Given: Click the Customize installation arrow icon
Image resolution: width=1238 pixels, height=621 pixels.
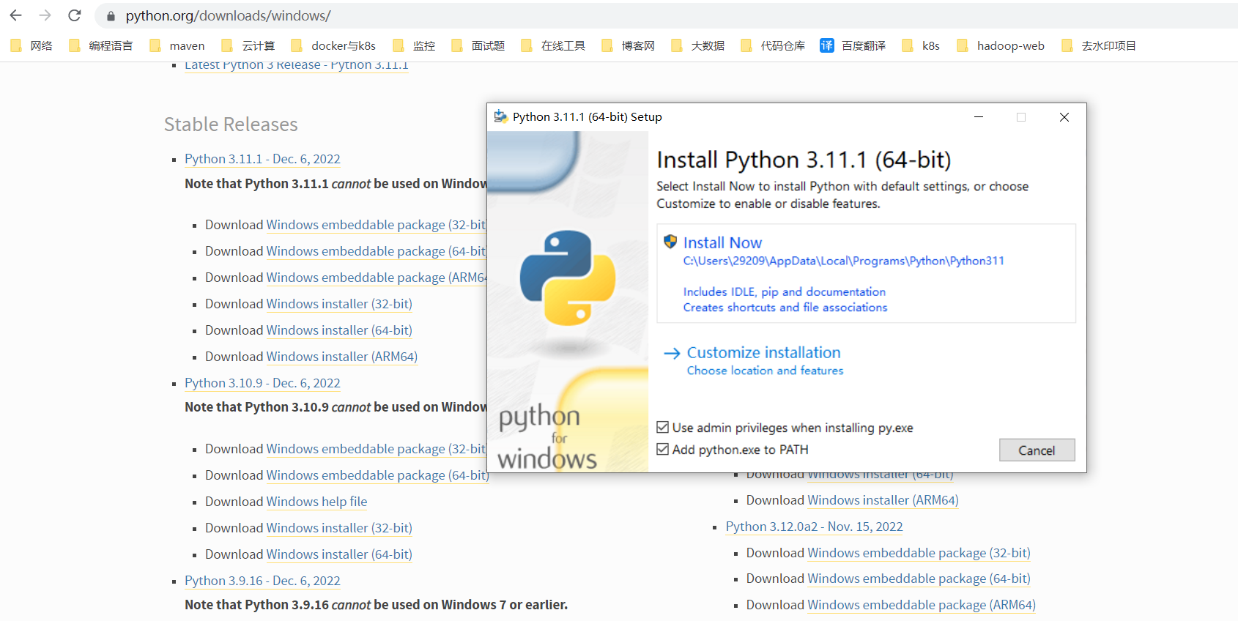Looking at the screenshot, I should (x=672, y=353).
